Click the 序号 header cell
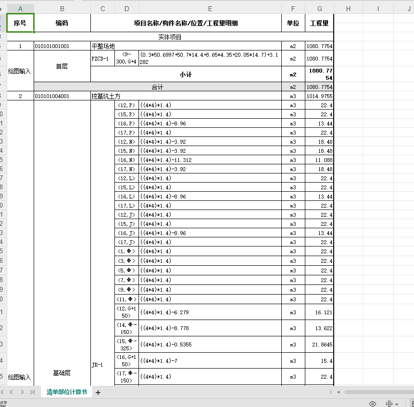The image size is (414, 407). coord(20,23)
